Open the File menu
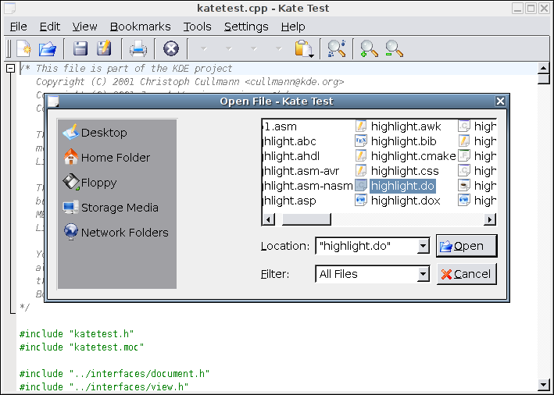The height and width of the screenshot is (395, 554). coord(19,27)
